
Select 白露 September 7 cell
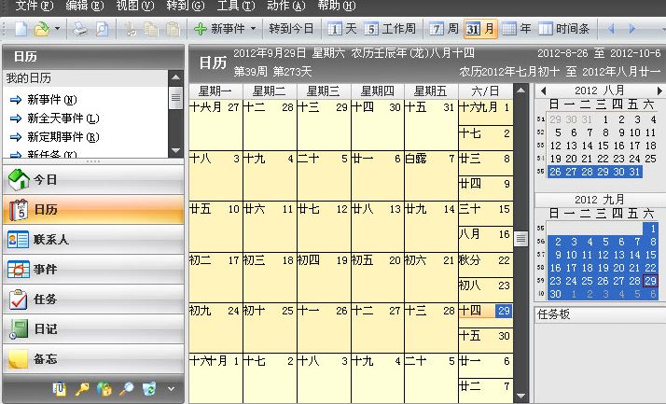[x=431, y=175]
